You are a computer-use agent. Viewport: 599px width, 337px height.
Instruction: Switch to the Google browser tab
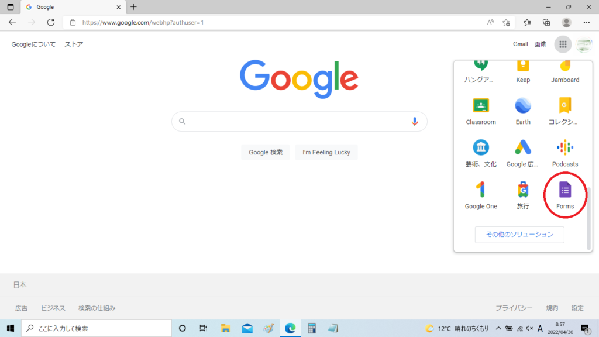73,7
